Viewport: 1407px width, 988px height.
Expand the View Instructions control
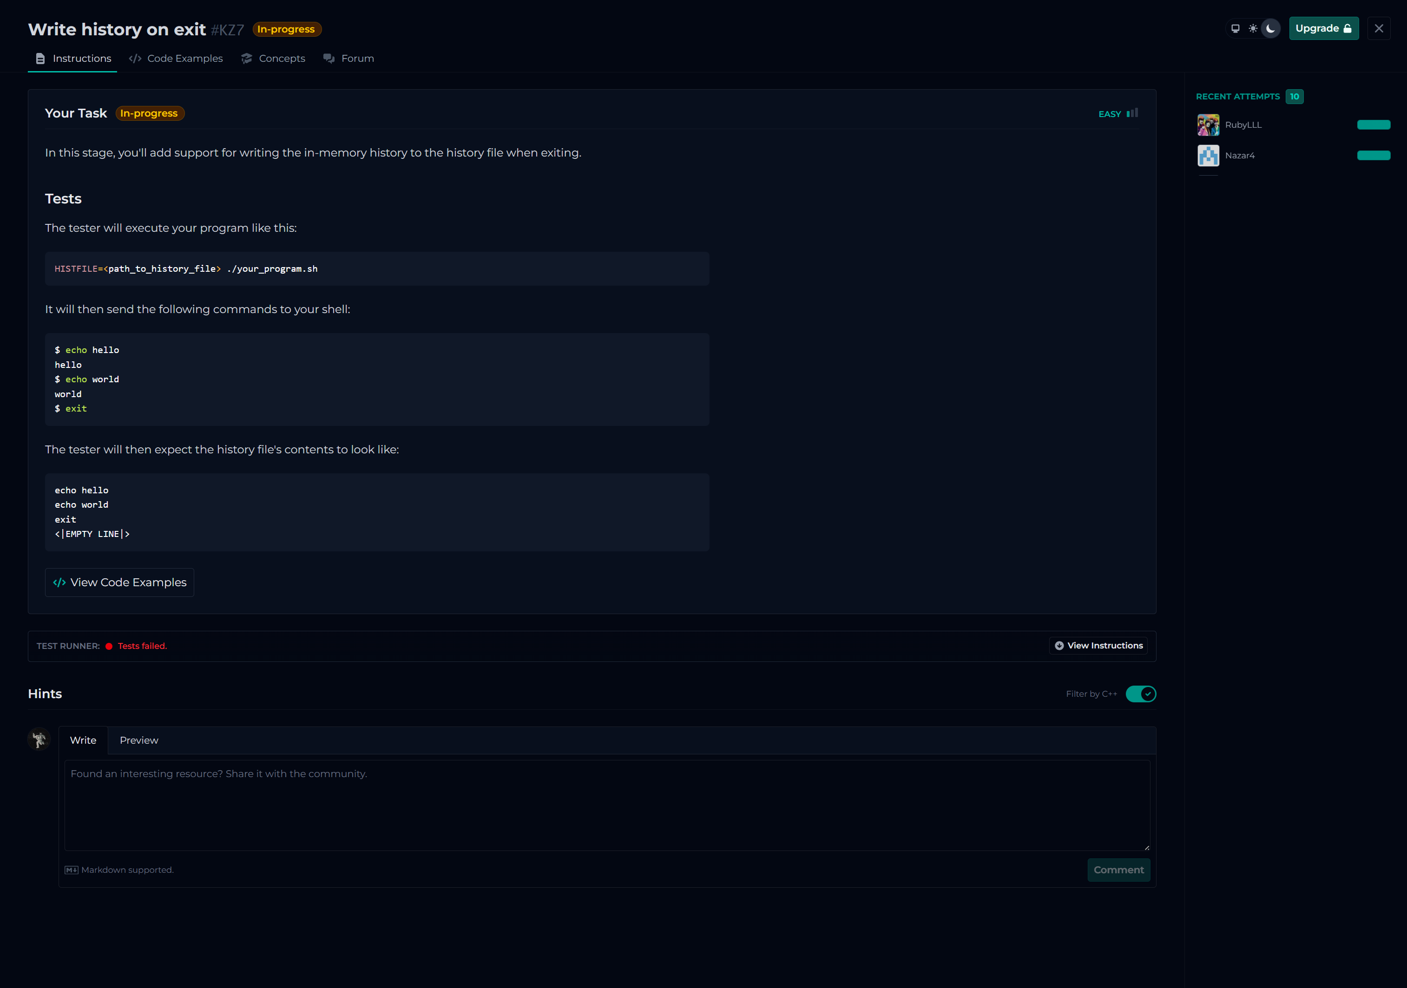pos(1099,646)
